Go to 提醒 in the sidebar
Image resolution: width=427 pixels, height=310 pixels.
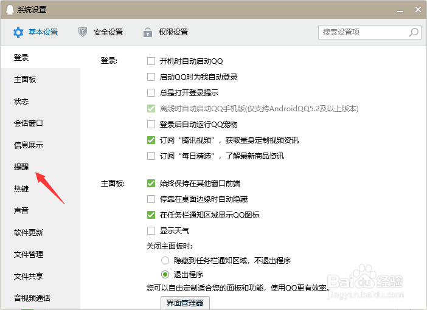click(x=40, y=167)
